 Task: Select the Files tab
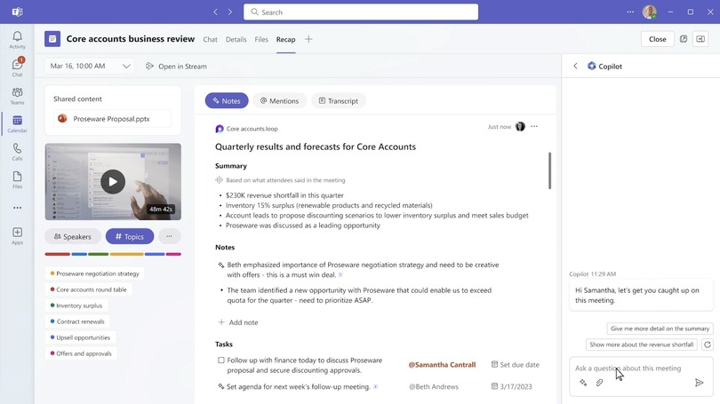click(261, 40)
